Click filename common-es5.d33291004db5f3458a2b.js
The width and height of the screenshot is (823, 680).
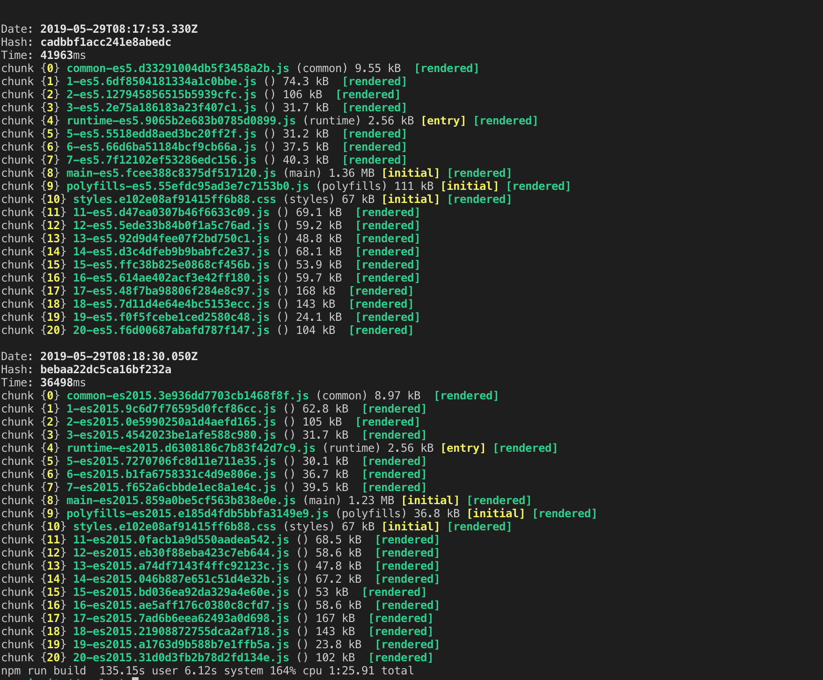tap(178, 68)
